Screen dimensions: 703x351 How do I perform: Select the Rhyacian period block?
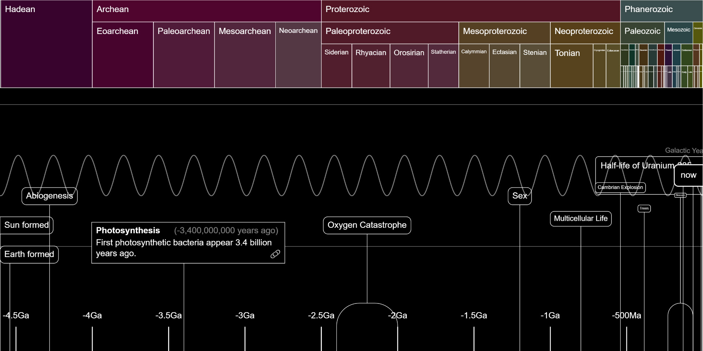point(371,66)
